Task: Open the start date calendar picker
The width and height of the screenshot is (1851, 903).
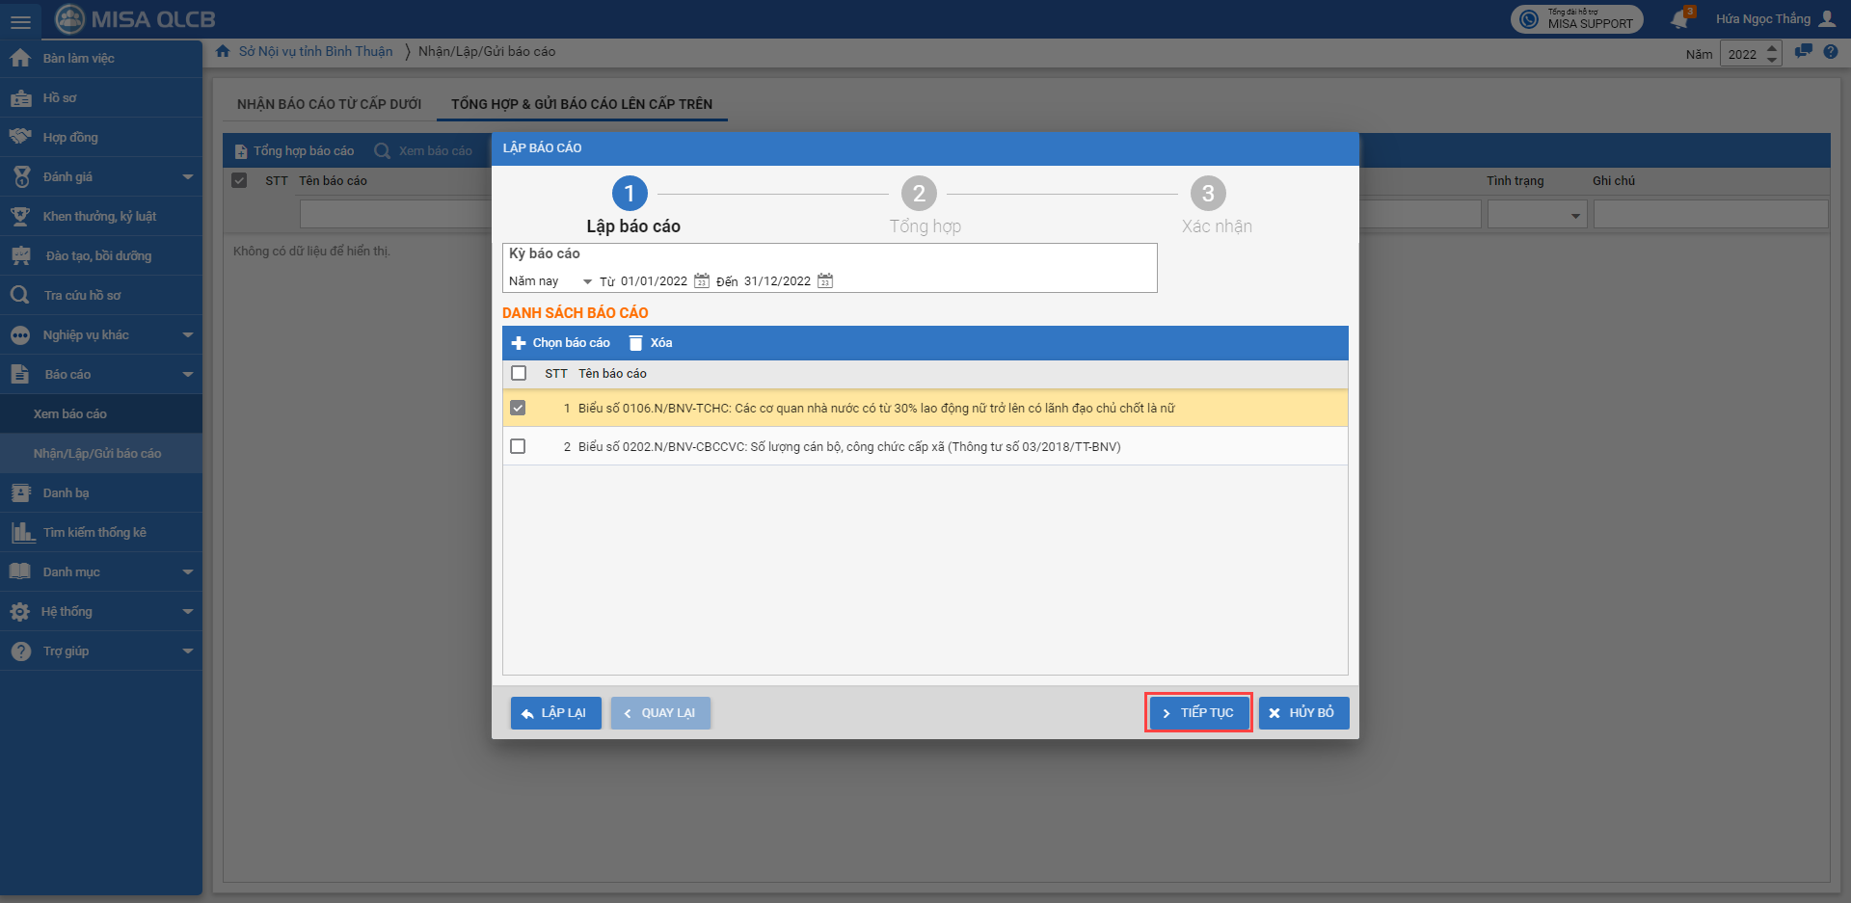Action: 702,281
